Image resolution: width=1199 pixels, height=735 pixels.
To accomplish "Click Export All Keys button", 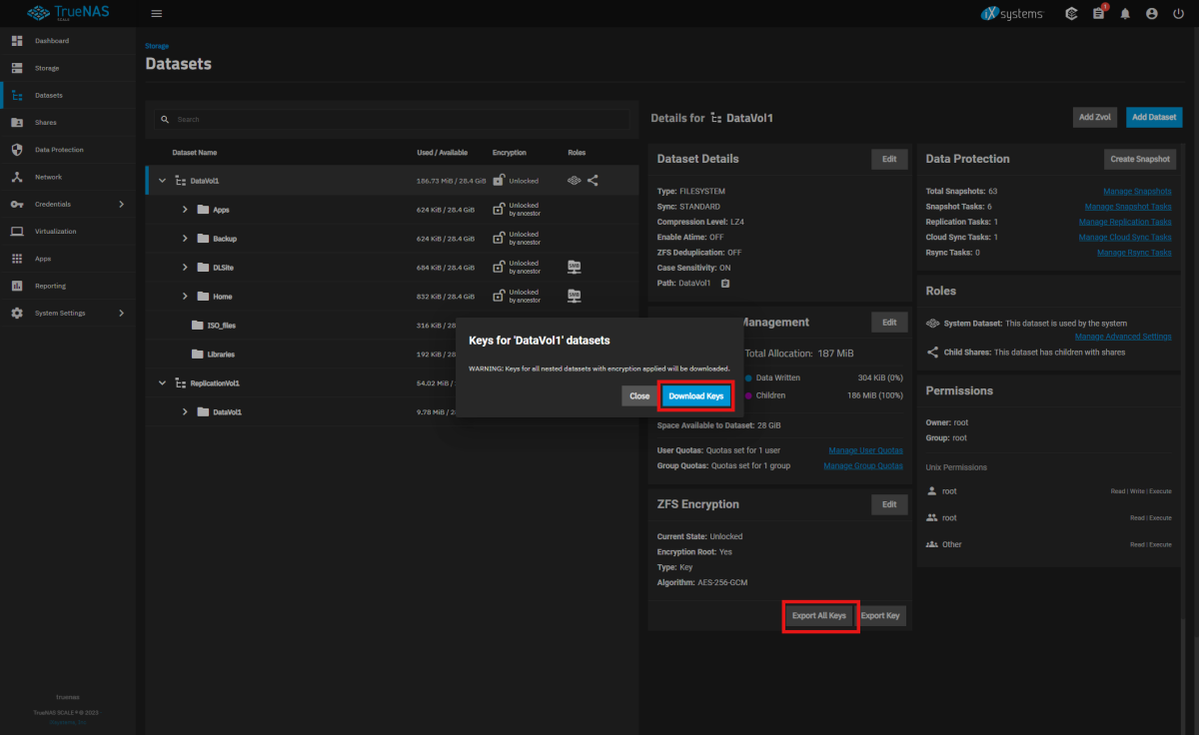I will [819, 615].
